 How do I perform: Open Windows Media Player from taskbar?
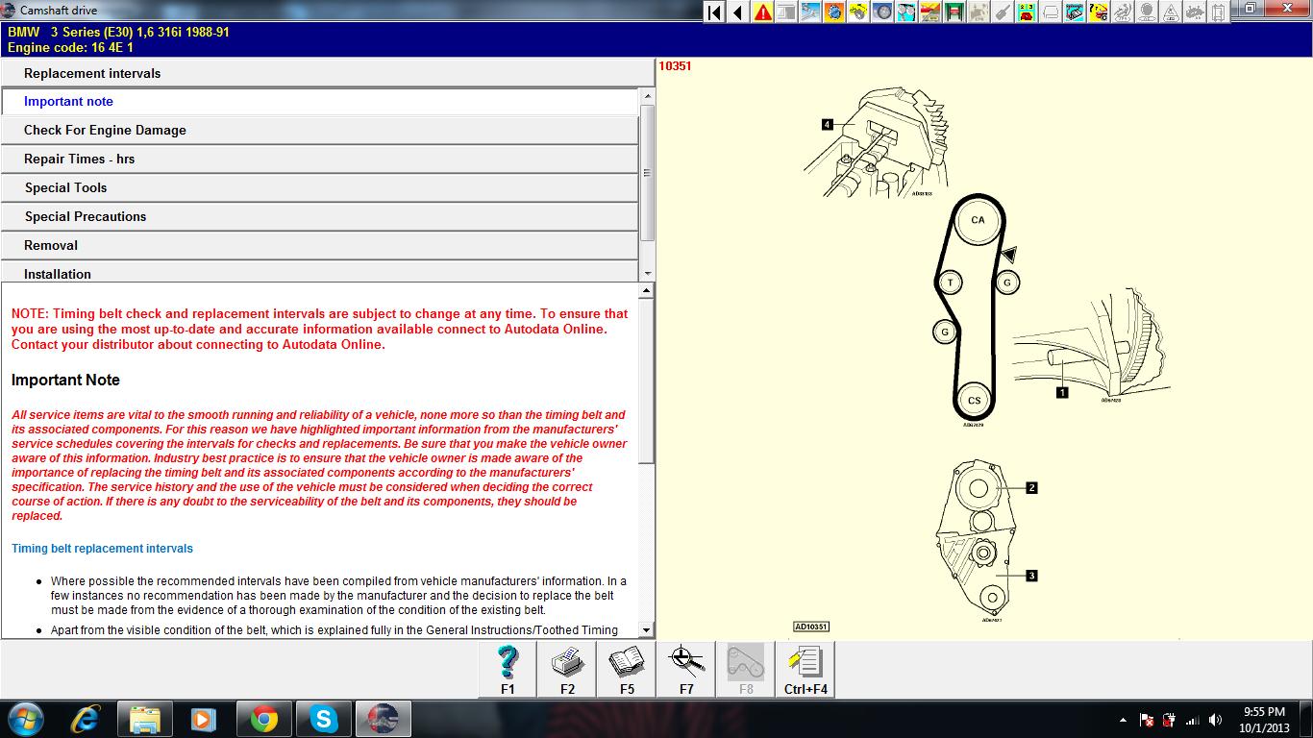coord(204,719)
